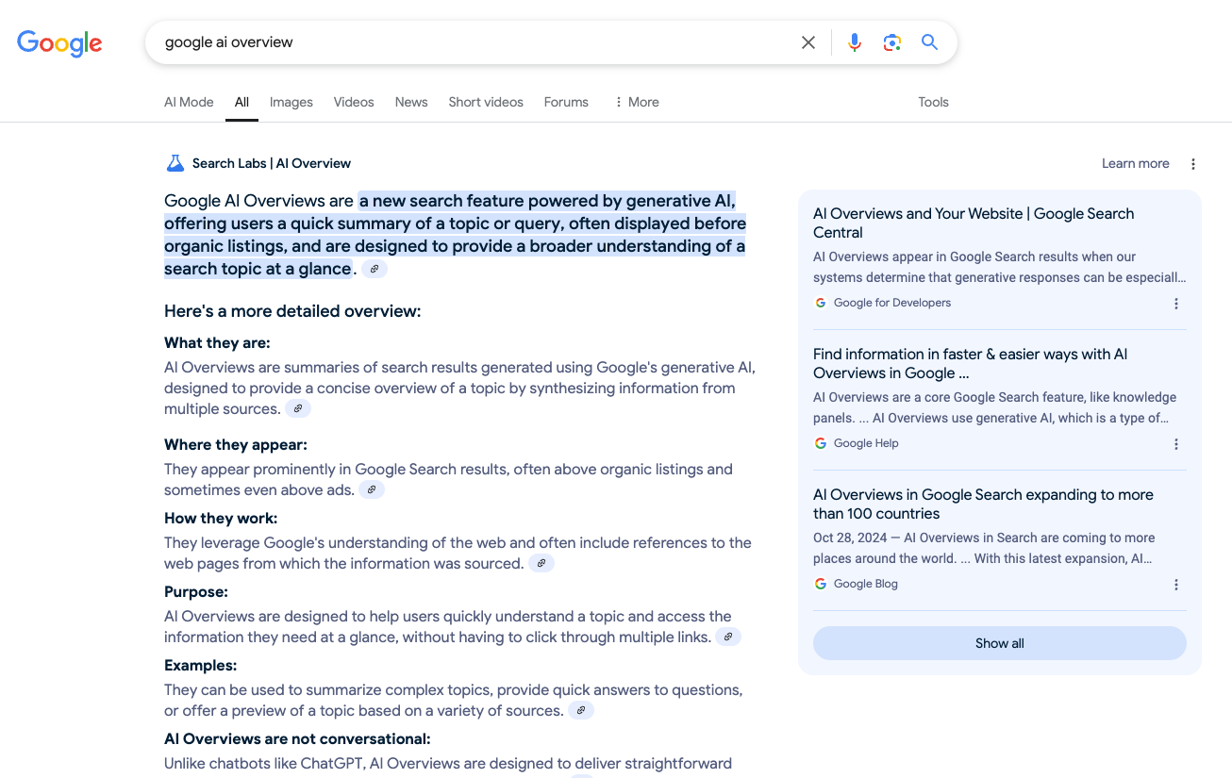The image size is (1232, 778).
Task: Open source link chip after first summary paragraph
Action: 375,270
